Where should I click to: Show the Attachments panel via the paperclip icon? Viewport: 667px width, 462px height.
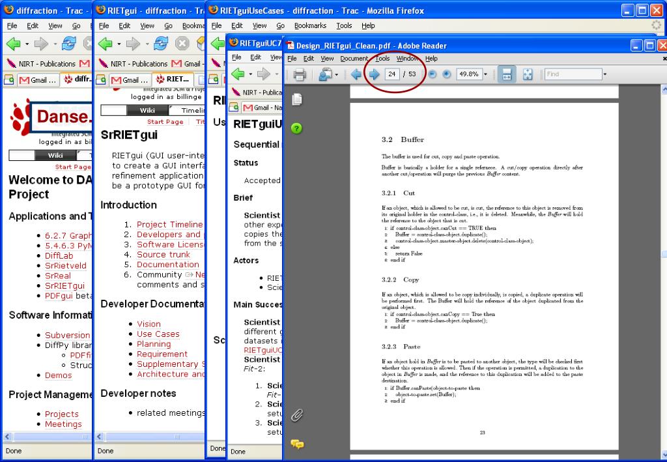[297, 415]
